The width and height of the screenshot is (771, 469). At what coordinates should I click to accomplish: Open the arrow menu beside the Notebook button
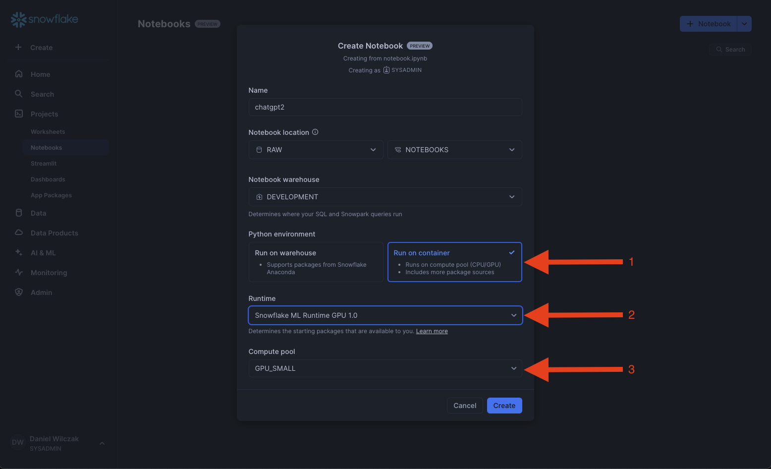(x=744, y=24)
